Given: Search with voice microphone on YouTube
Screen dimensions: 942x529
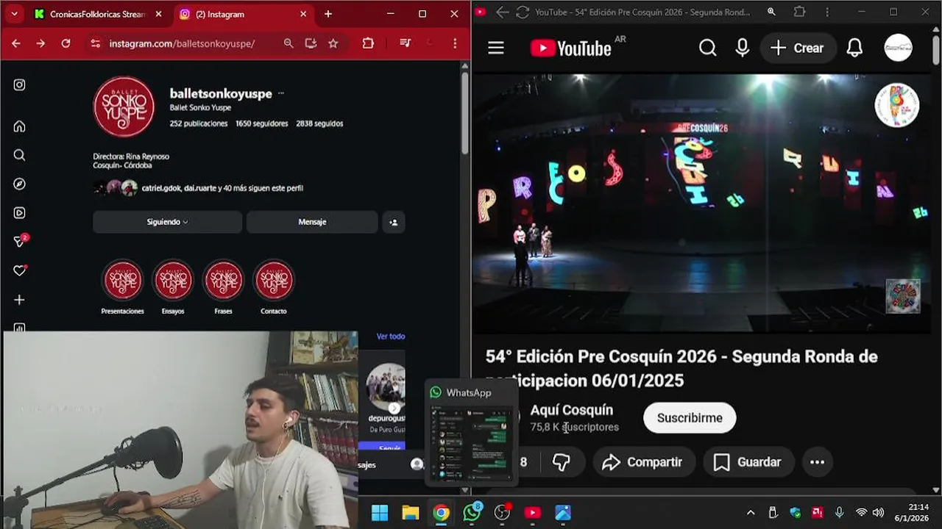Looking at the screenshot, I should (x=743, y=48).
